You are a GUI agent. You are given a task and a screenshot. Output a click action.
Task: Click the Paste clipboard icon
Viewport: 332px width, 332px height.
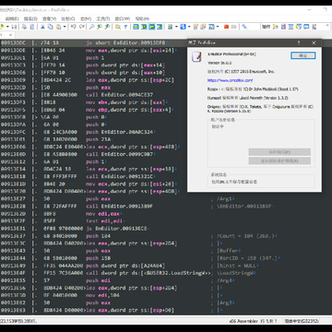58,27
